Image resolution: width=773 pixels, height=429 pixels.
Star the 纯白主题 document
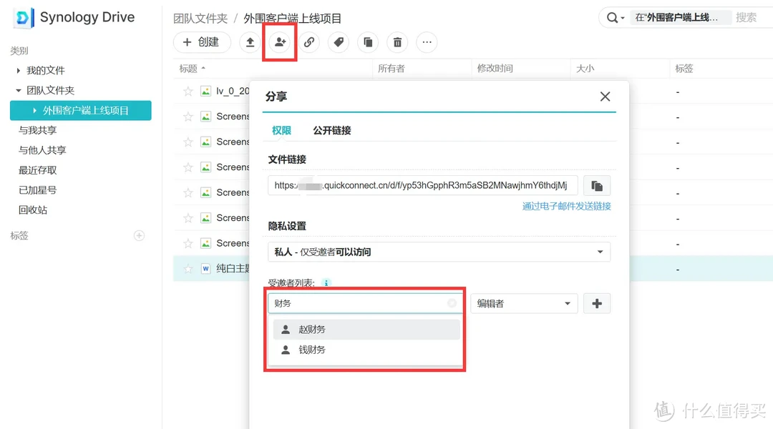click(x=187, y=268)
